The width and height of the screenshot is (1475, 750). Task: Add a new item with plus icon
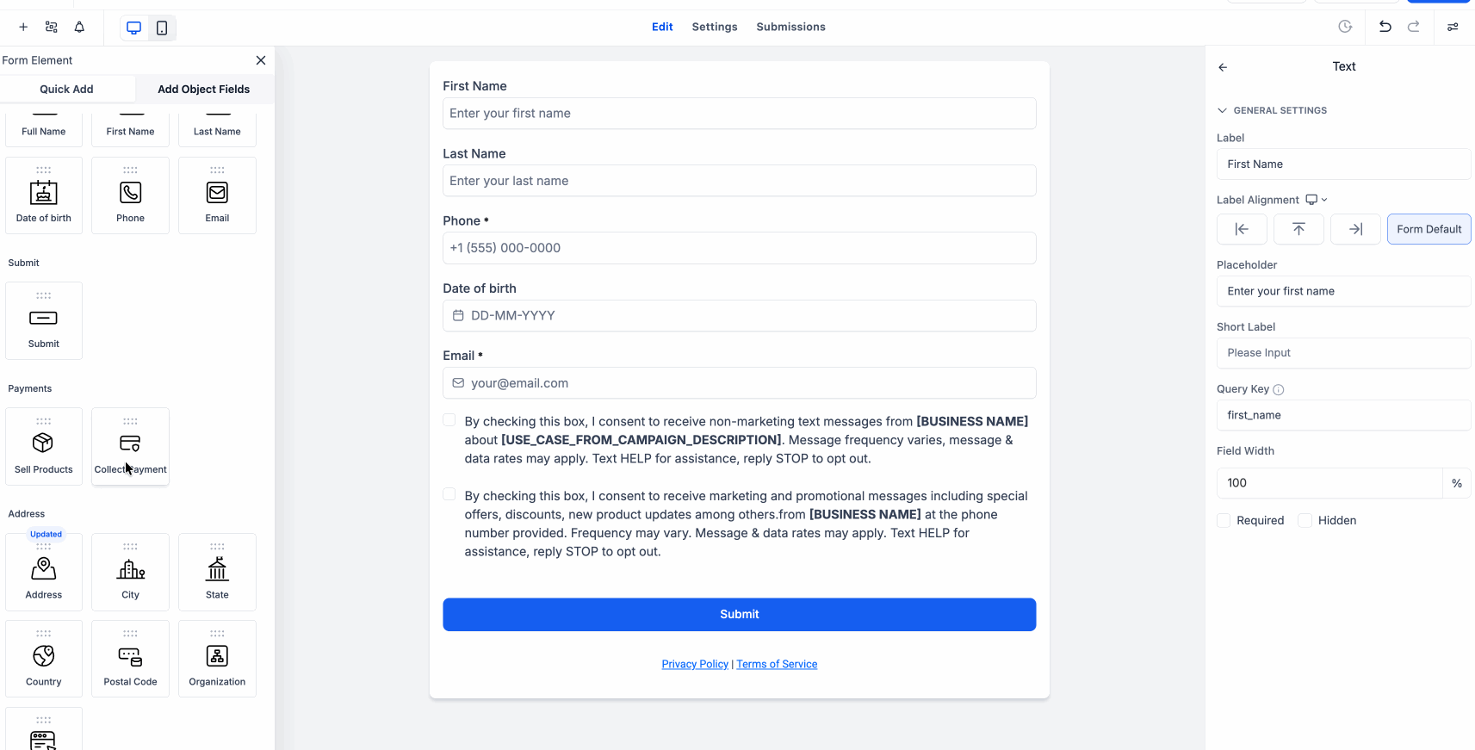[23, 27]
